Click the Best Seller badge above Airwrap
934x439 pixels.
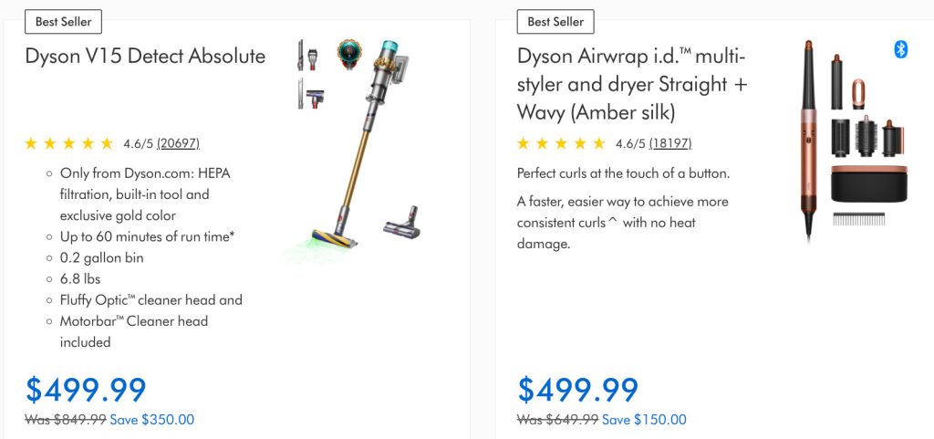click(x=555, y=22)
